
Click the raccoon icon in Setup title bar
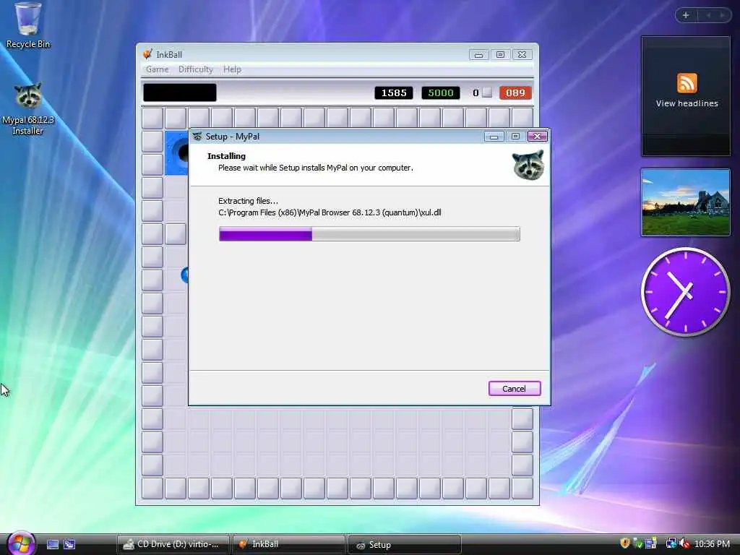coord(197,137)
